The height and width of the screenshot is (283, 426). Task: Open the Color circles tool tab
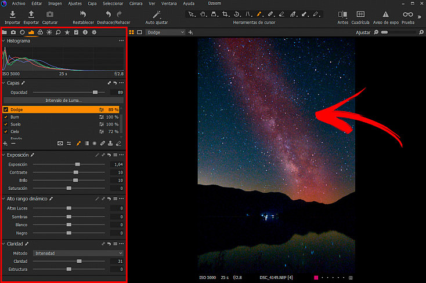(x=40, y=32)
